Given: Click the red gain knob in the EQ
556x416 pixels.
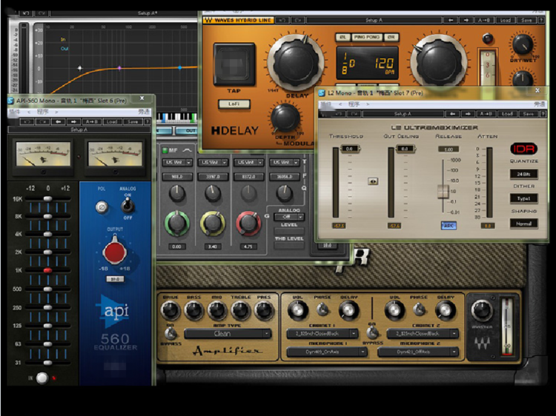Looking at the screenshot, I should pyautogui.click(x=248, y=223).
